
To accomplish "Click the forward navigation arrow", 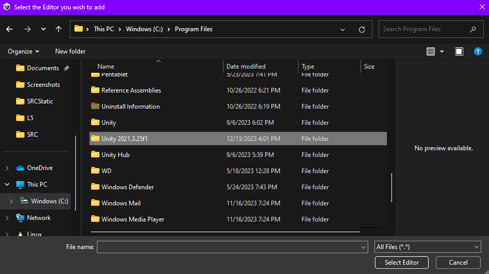I will pos(28,29).
